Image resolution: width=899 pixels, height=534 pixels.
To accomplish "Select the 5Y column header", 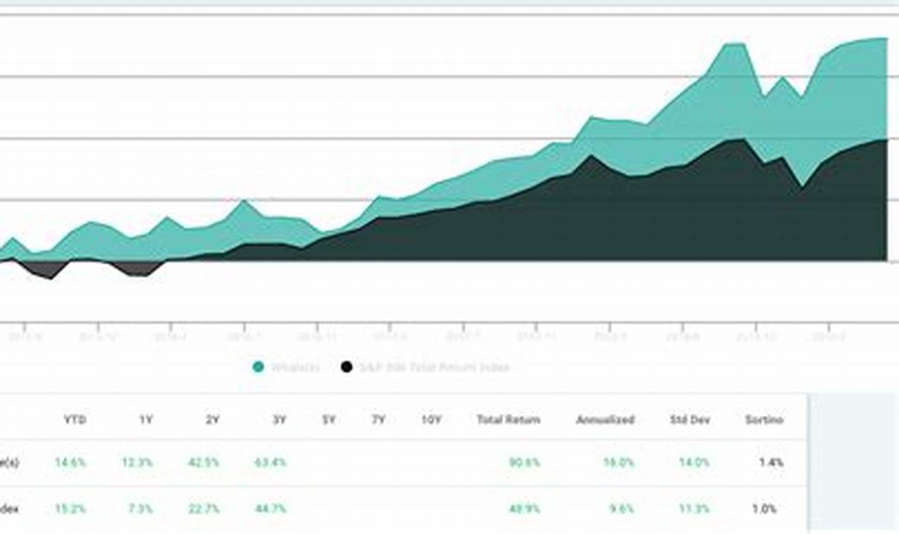I will coord(329,420).
